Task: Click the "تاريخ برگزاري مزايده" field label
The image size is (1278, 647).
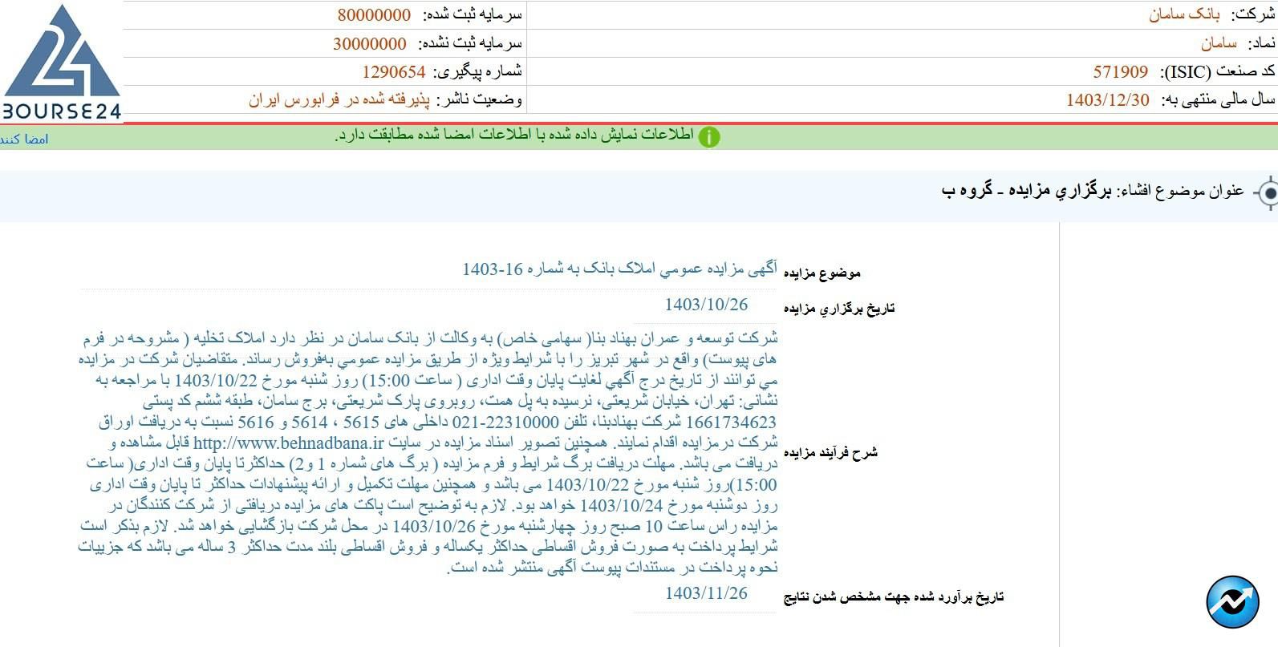Action: coord(839,309)
